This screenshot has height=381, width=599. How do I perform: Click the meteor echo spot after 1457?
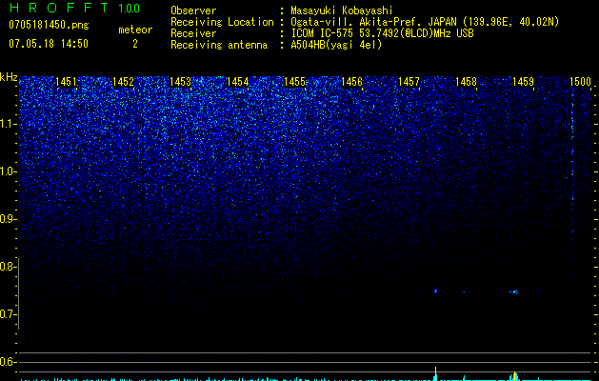tap(435, 291)
